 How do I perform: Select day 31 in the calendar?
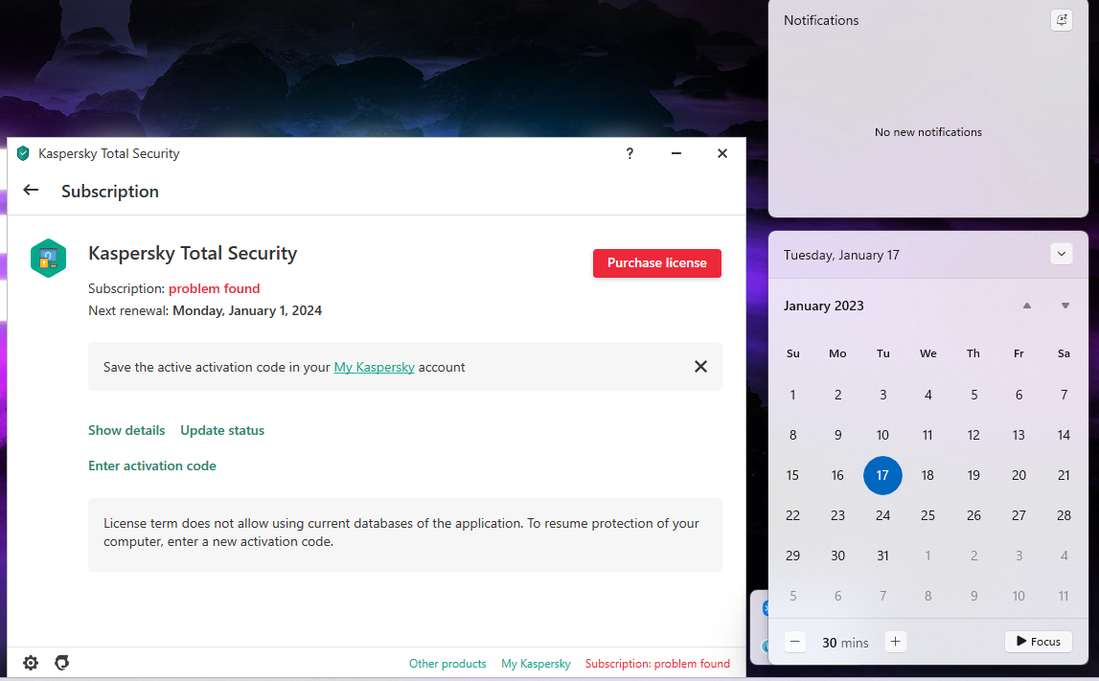pos(882,556)
